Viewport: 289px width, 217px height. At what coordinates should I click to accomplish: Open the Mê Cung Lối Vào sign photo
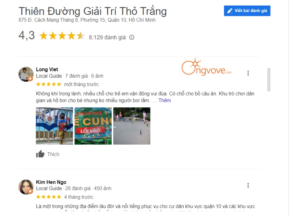93,126
